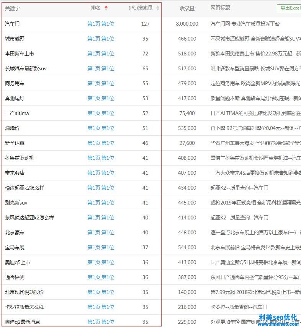This screenshot has height=328, width=301.
Task: Open ranking link for 东风悦达起亚k2怎么样
Action: (x=101, y=218)
